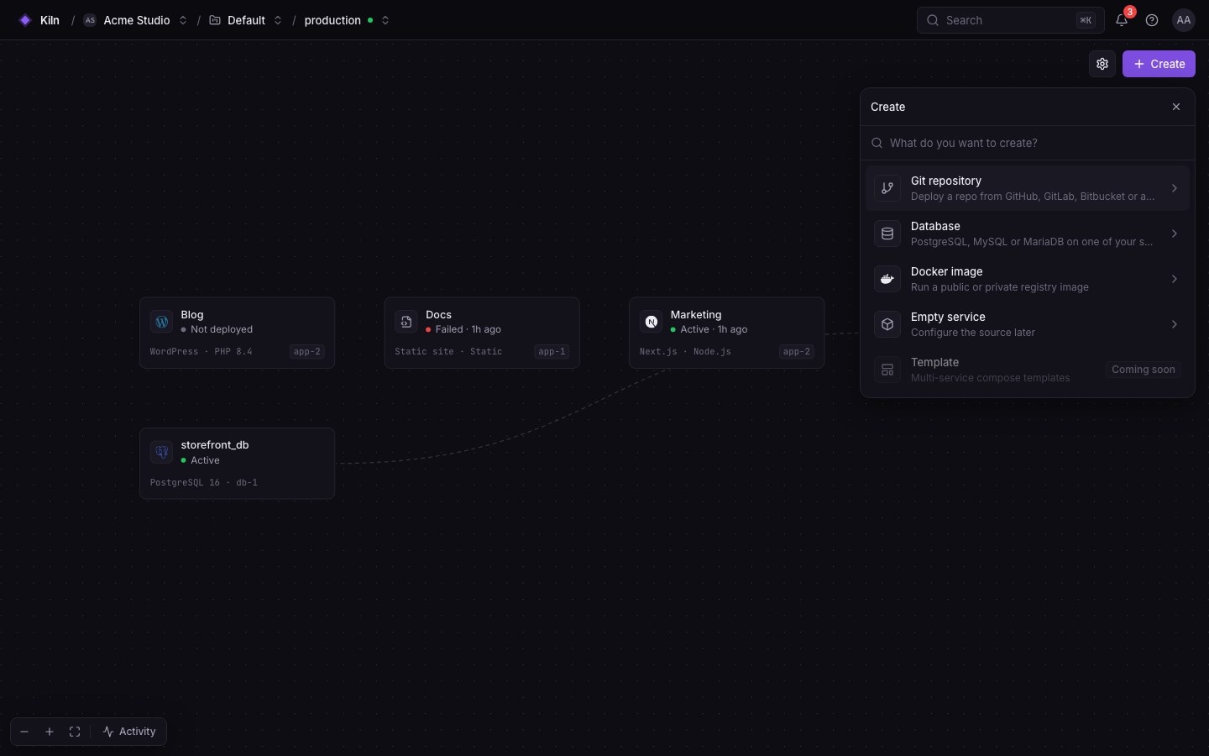
Task: Click 'WordPress · PHP 8.4' text
Action: [x=201, y=352]
